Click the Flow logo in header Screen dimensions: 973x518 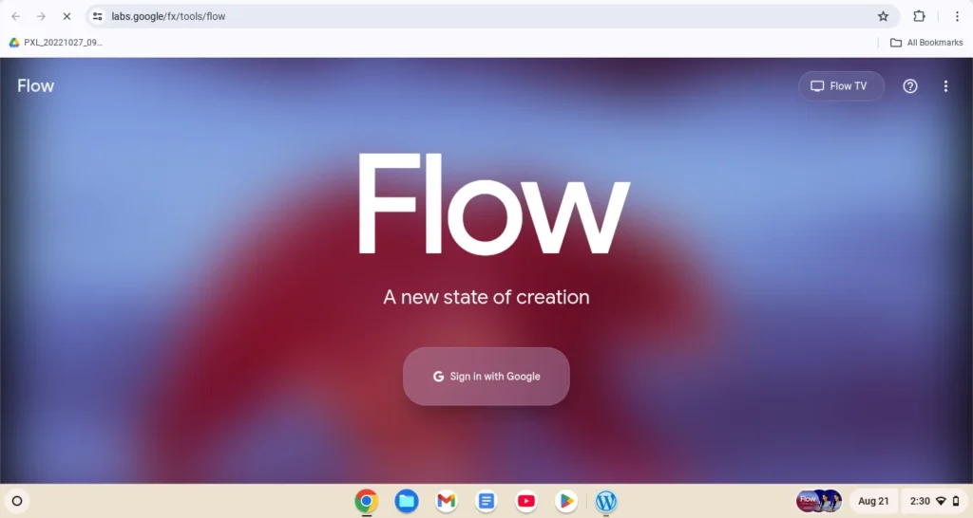[35, 85]
